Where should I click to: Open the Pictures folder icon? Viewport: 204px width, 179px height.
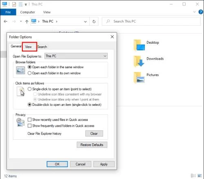(139, 77)
